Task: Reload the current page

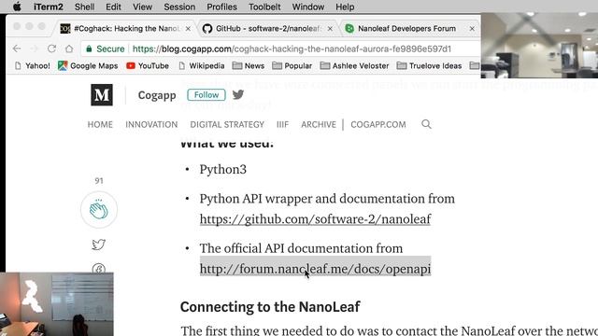Action: pos(52,49)
